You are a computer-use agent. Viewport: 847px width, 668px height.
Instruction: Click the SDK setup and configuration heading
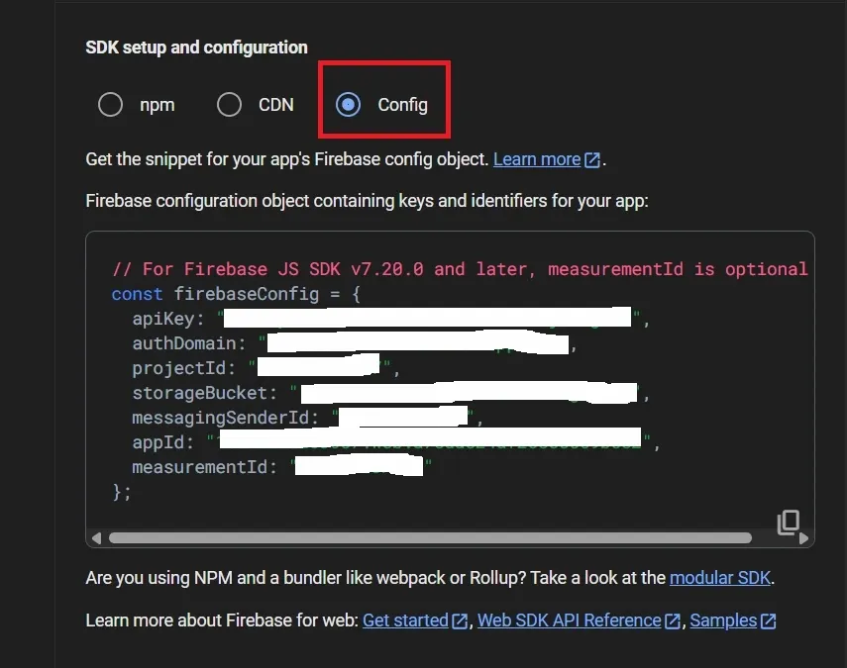click(x=196, y=48)
